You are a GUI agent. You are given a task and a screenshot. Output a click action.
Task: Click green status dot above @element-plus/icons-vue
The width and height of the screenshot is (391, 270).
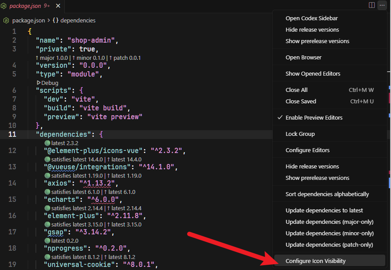(x=48, y=143)
